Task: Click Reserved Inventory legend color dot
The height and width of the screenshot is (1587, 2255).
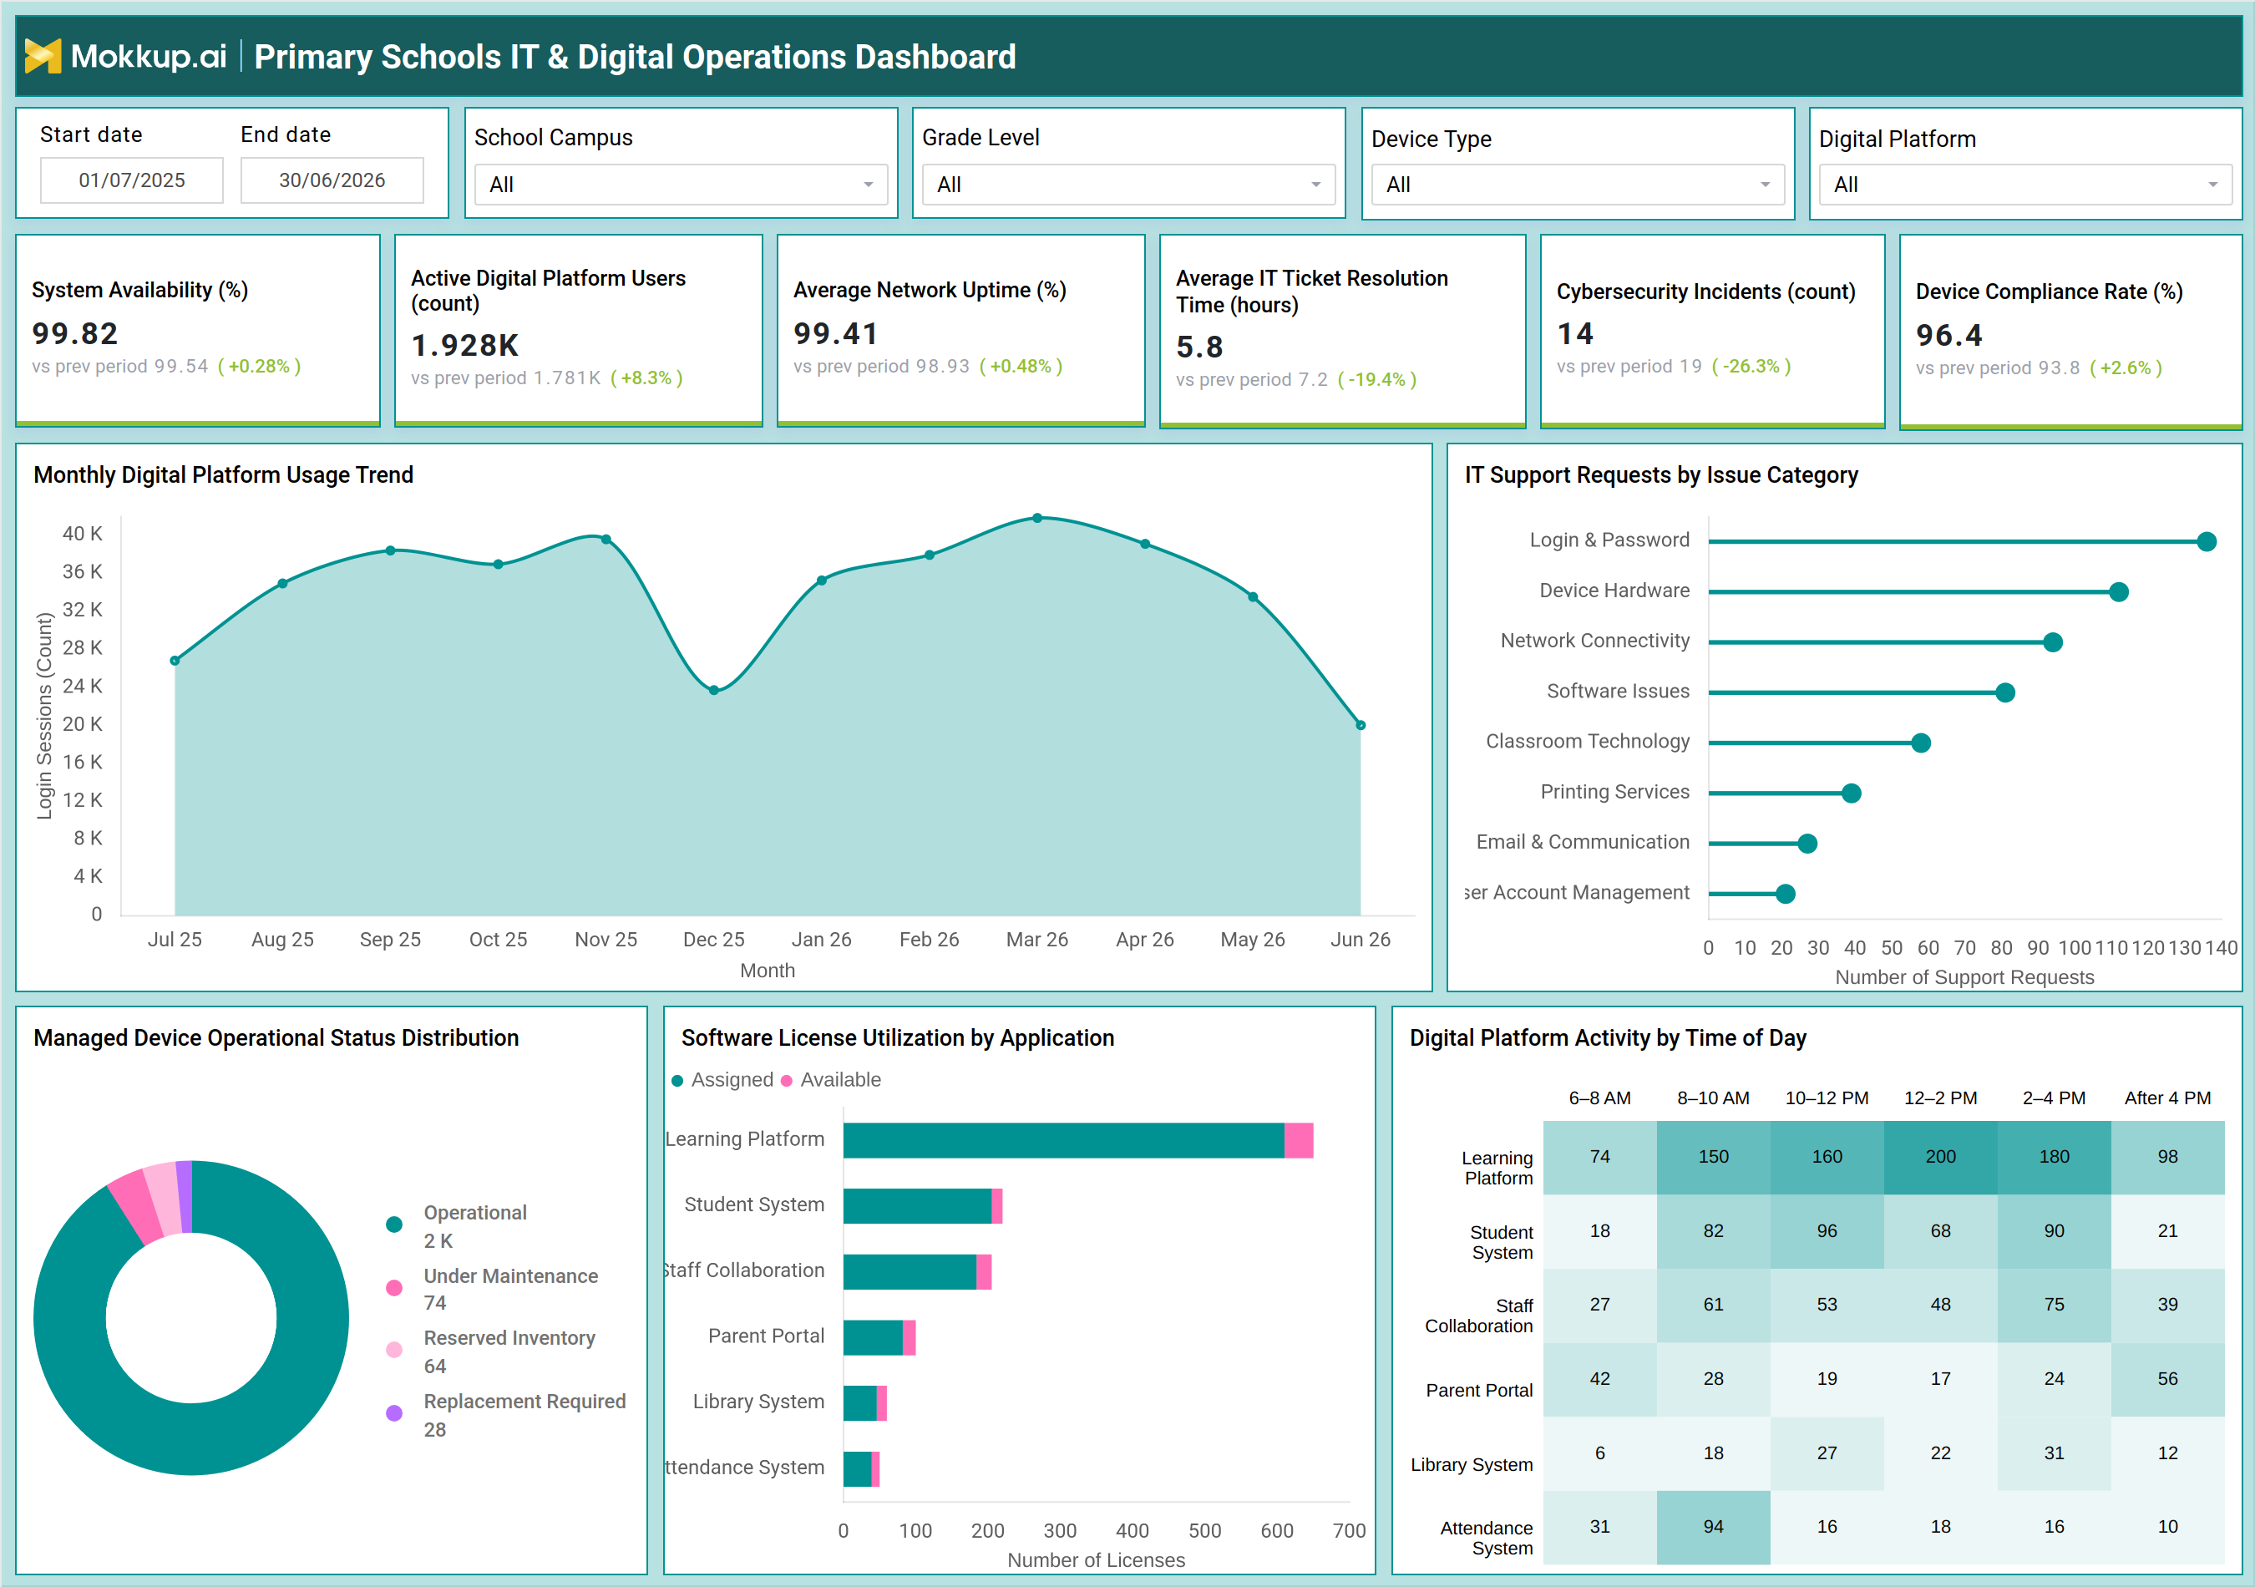Action: [394, 1349]
